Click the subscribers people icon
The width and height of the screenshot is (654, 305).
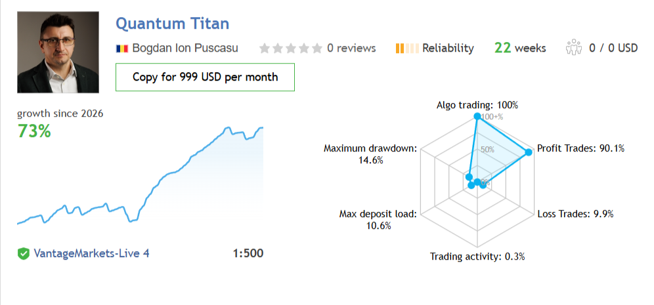[x=573, y=47]
